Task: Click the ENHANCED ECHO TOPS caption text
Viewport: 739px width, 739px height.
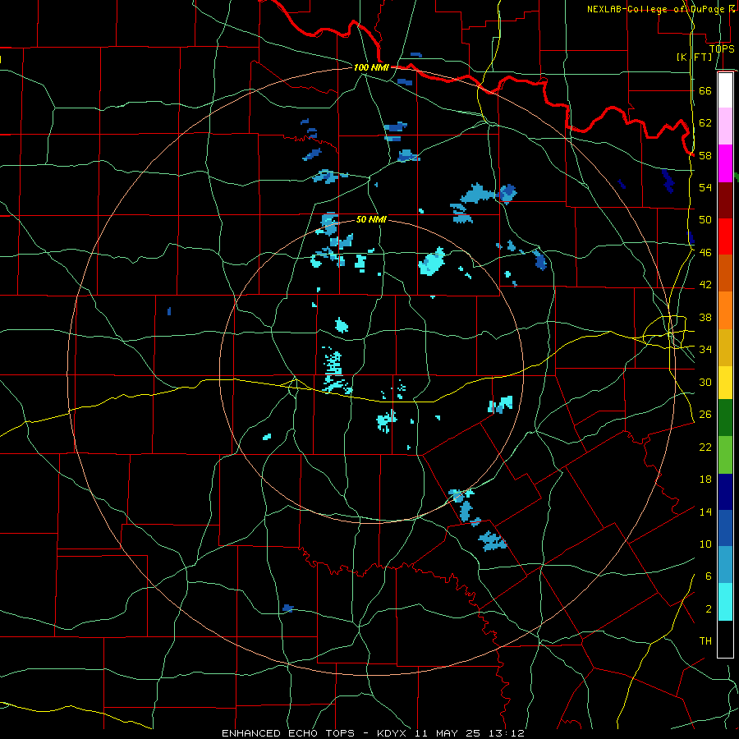Action: pyautogui.click(x=288, y=733)
